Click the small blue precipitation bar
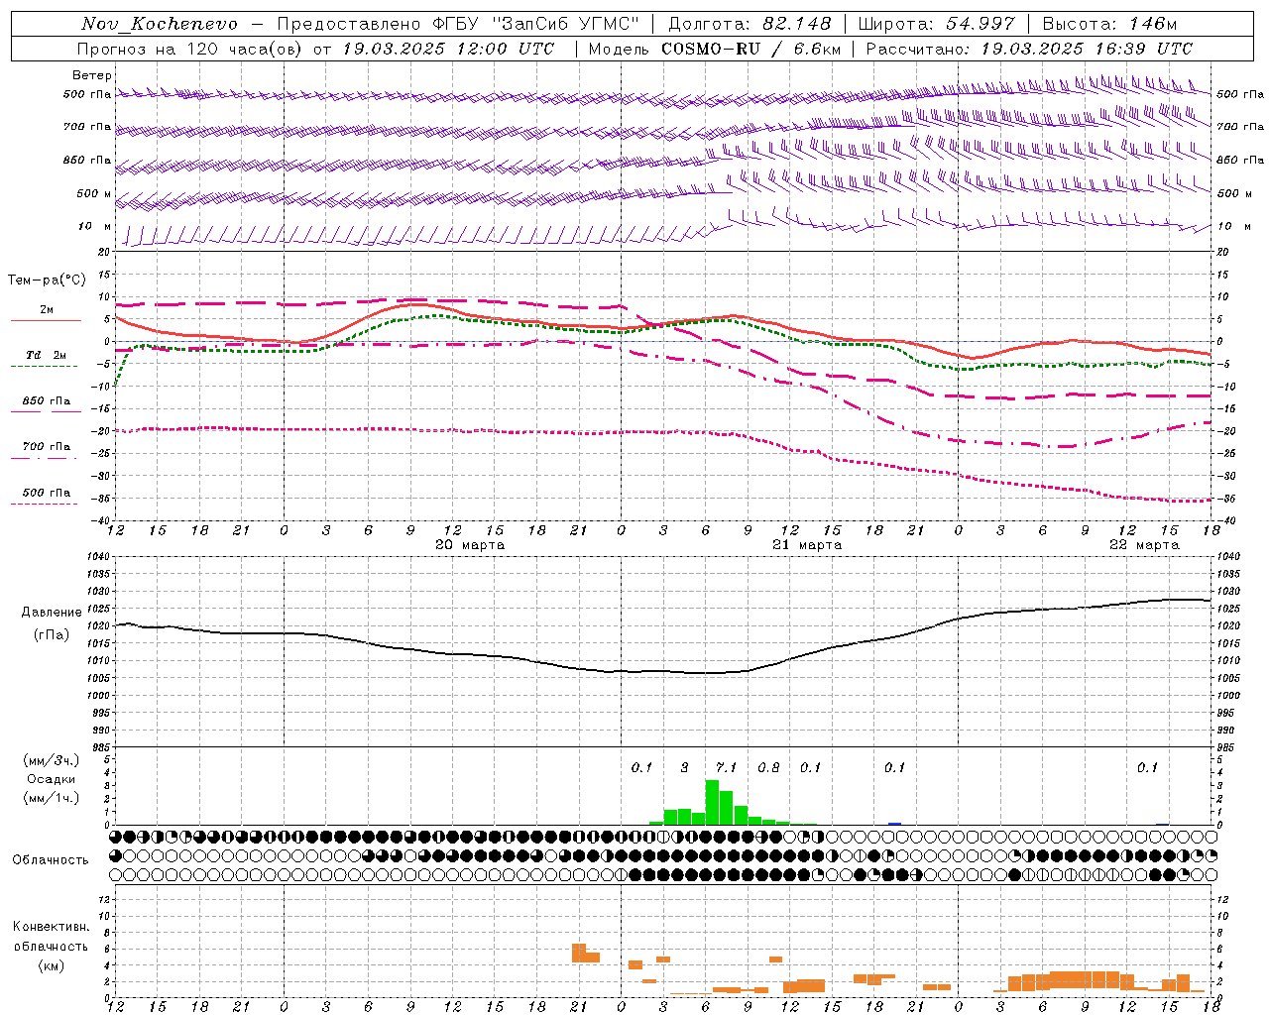The image size is (1269, 1015). pos(894,823)
